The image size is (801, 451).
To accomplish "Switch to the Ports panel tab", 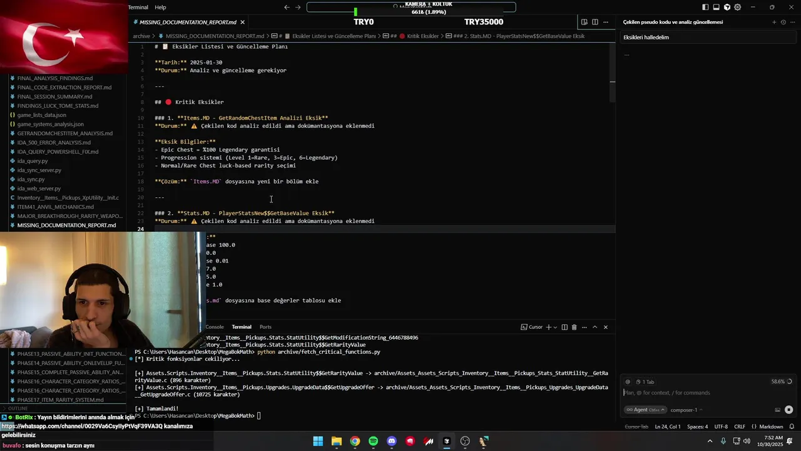I will pos(265,327).
